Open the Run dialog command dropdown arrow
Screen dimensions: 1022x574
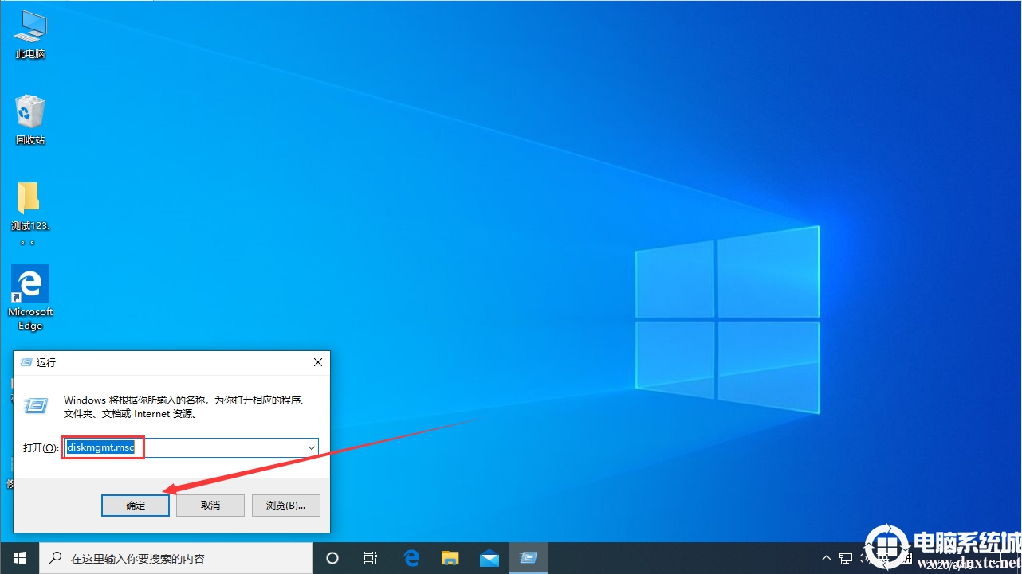tap(311, 448)
